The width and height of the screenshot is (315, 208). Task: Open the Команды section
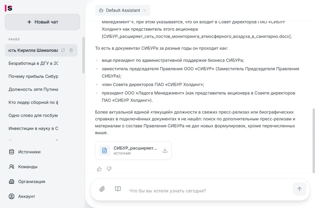tap(27, 167)
